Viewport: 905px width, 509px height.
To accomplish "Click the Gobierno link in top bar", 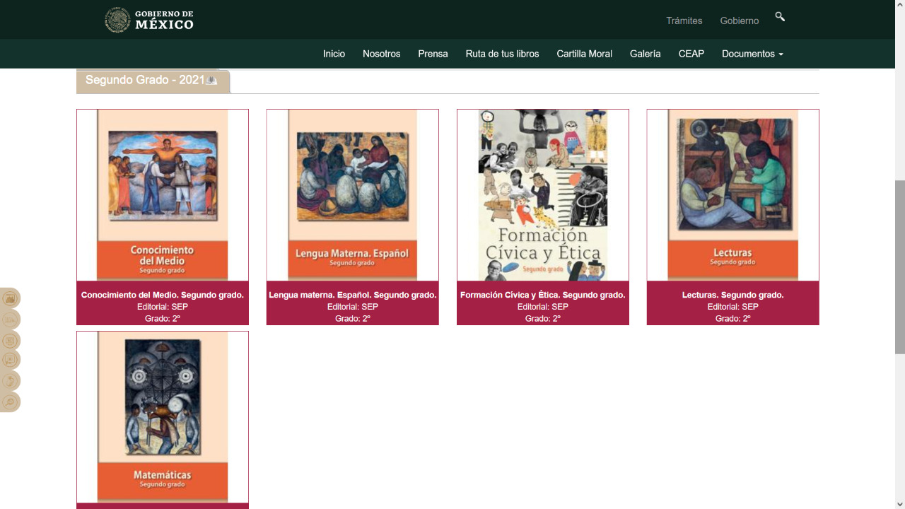I will pos(739,21).
